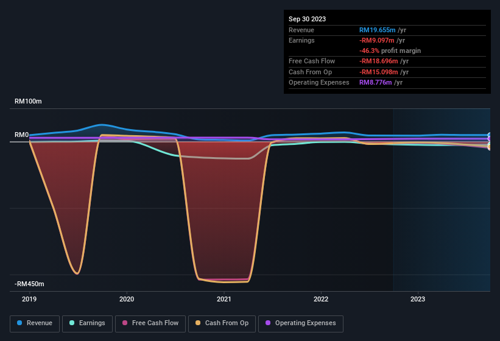Click the RM8.776m operating expenses value

(375, 83)
